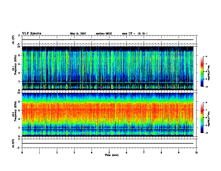Click the ch.1 frequency axis "6" tick
This screenshot has width=221, height=171.
coord(20,64)
